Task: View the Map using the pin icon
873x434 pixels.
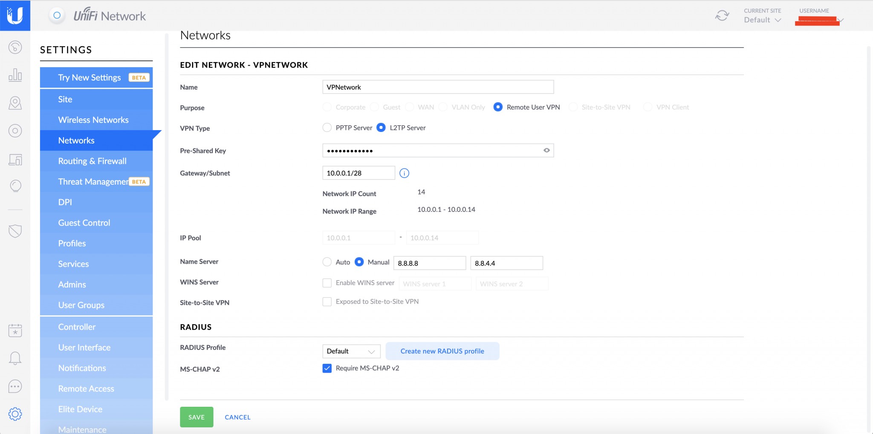Action: point(15,103)
